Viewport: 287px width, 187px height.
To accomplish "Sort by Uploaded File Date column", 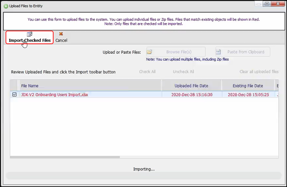I will click(191, 86).
